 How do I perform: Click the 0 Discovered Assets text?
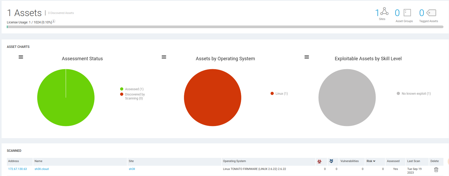(x=61, y=13)
